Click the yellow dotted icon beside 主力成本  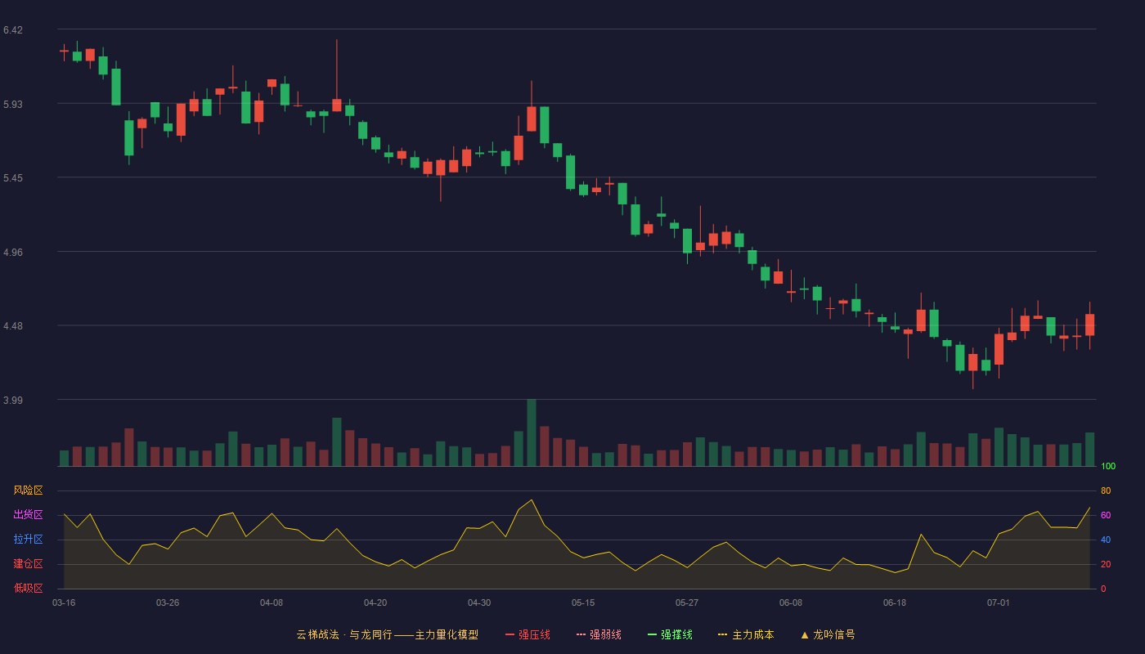pyautogui.click(x=723, y=634)
